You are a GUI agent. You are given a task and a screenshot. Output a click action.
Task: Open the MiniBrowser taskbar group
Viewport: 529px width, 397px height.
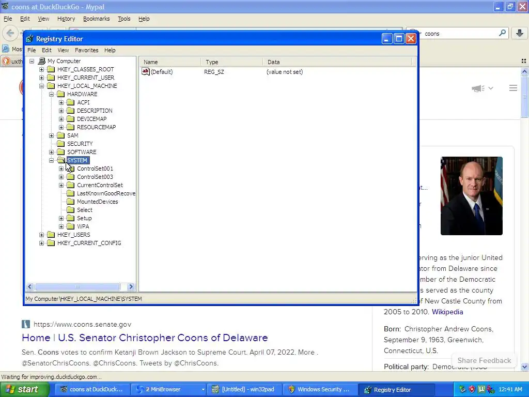pyautogui.click(x=168, y=389)
